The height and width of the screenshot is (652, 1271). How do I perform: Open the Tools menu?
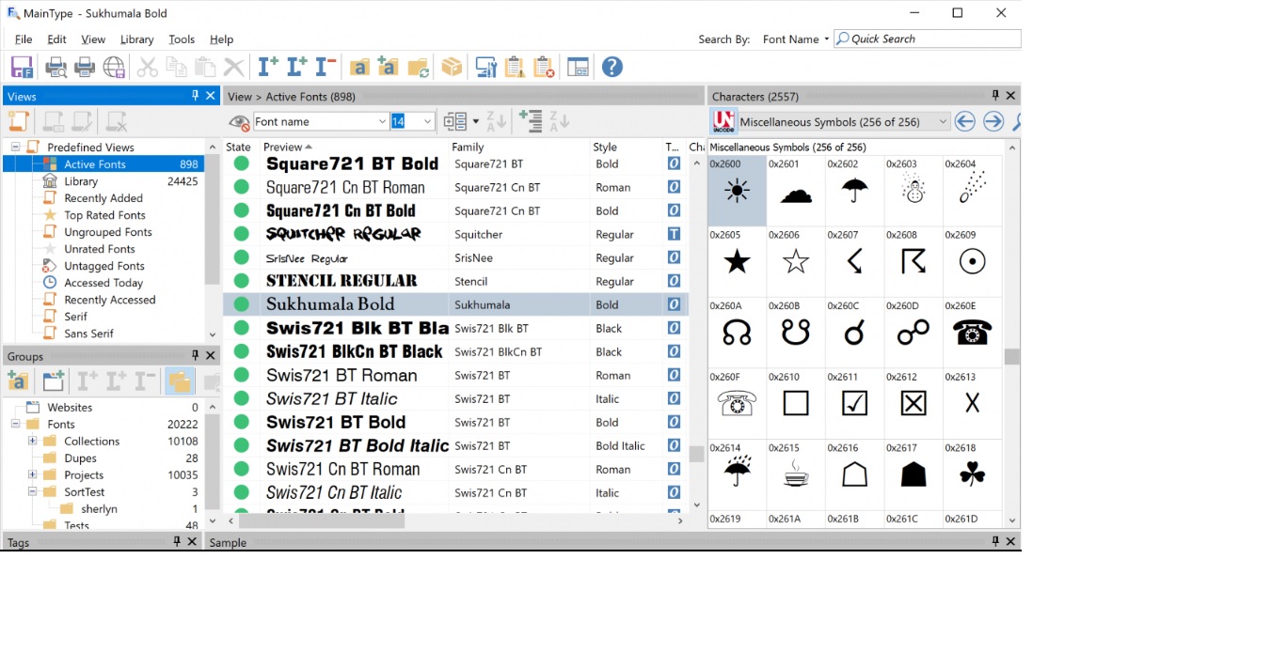182,39
